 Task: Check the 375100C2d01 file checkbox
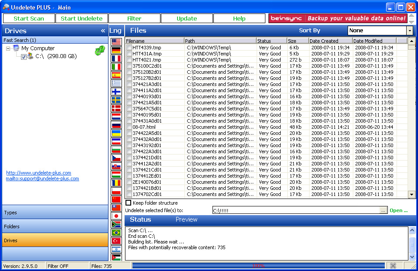click(x=129, y=66)
